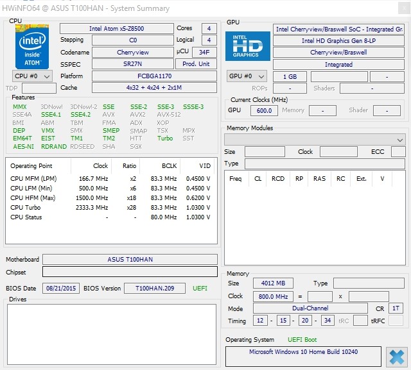Click the Freq column header in memory table
411x370 pixels.
point(236,179)
